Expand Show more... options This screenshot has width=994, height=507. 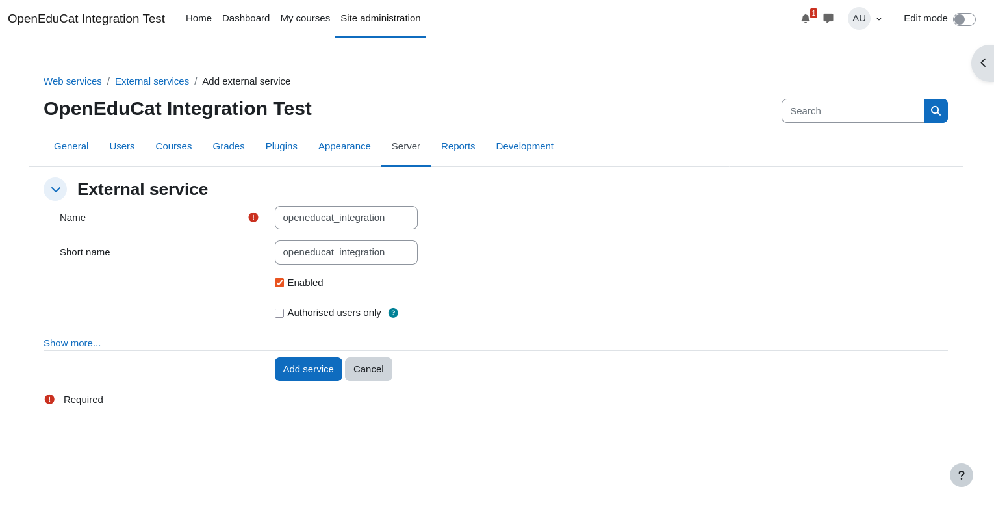(72, 343)
